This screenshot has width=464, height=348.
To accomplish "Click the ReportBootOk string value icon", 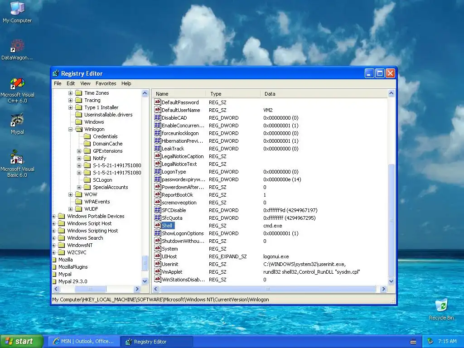I will 157,194.
